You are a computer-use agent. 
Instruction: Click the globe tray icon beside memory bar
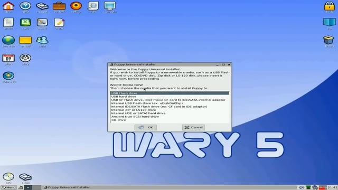pos(315,188)
